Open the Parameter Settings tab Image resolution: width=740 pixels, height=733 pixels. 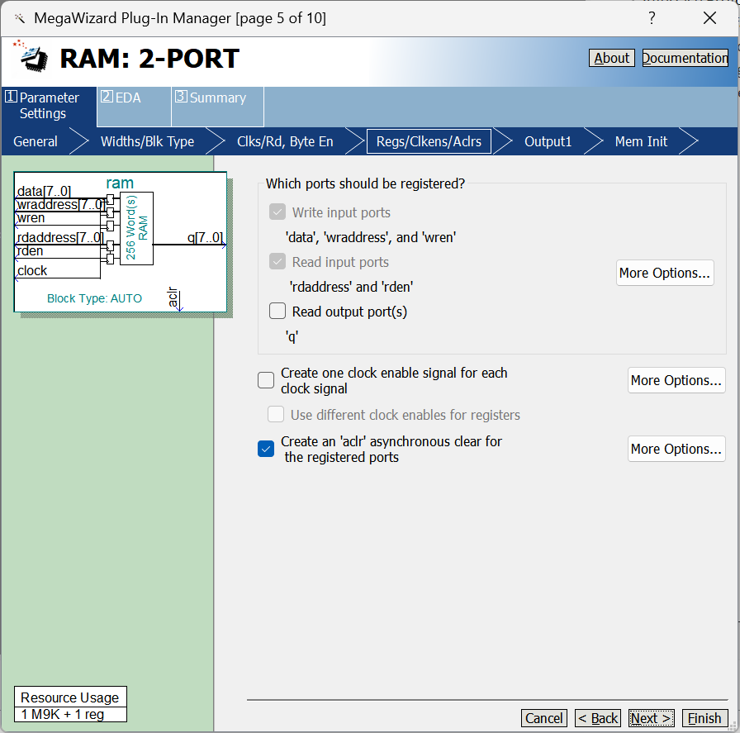[x=49, y=107]
